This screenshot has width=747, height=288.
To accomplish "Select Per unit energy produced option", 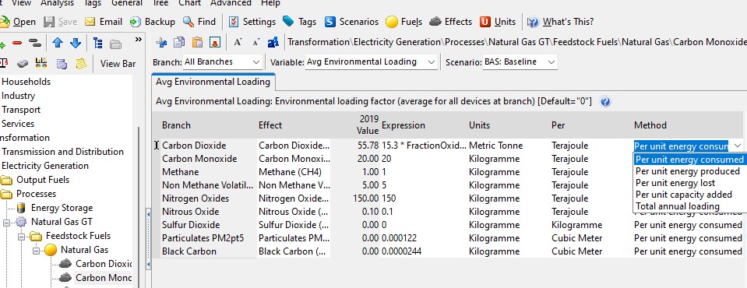I will (x=688, y=171).
